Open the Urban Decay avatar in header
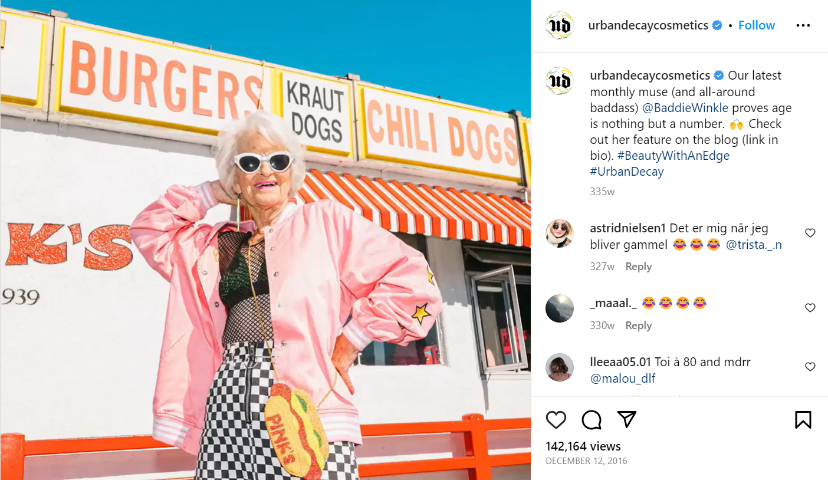Screen dimensions: 828x480 pos(560,25)
